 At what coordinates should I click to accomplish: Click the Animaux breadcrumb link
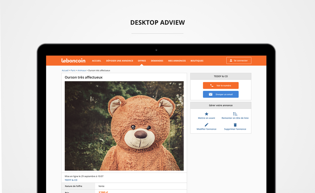point(82,70)
